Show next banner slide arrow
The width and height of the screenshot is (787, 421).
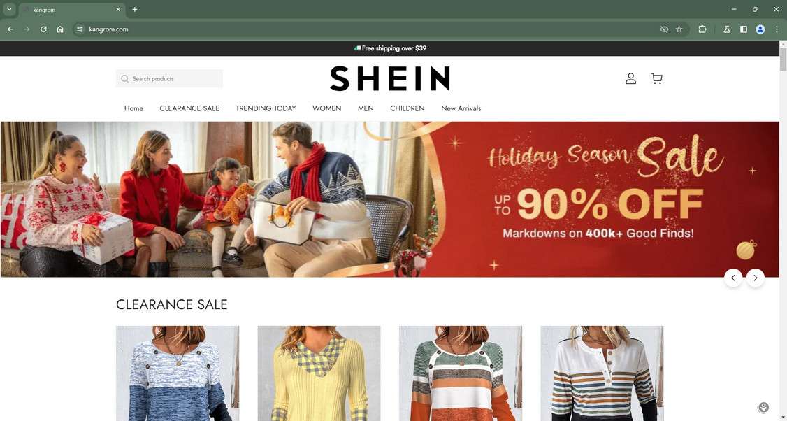click(x=756, y=278)
